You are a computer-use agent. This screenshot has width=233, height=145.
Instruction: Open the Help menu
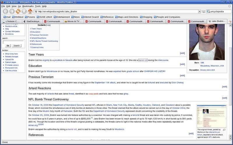pyautogui.click(x=44, y=6)
